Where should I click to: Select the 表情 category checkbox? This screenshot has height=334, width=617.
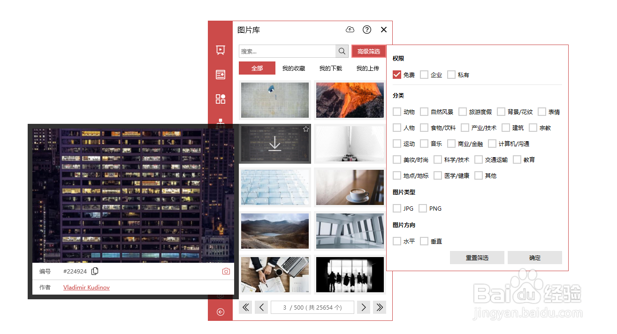pos(542,112)
